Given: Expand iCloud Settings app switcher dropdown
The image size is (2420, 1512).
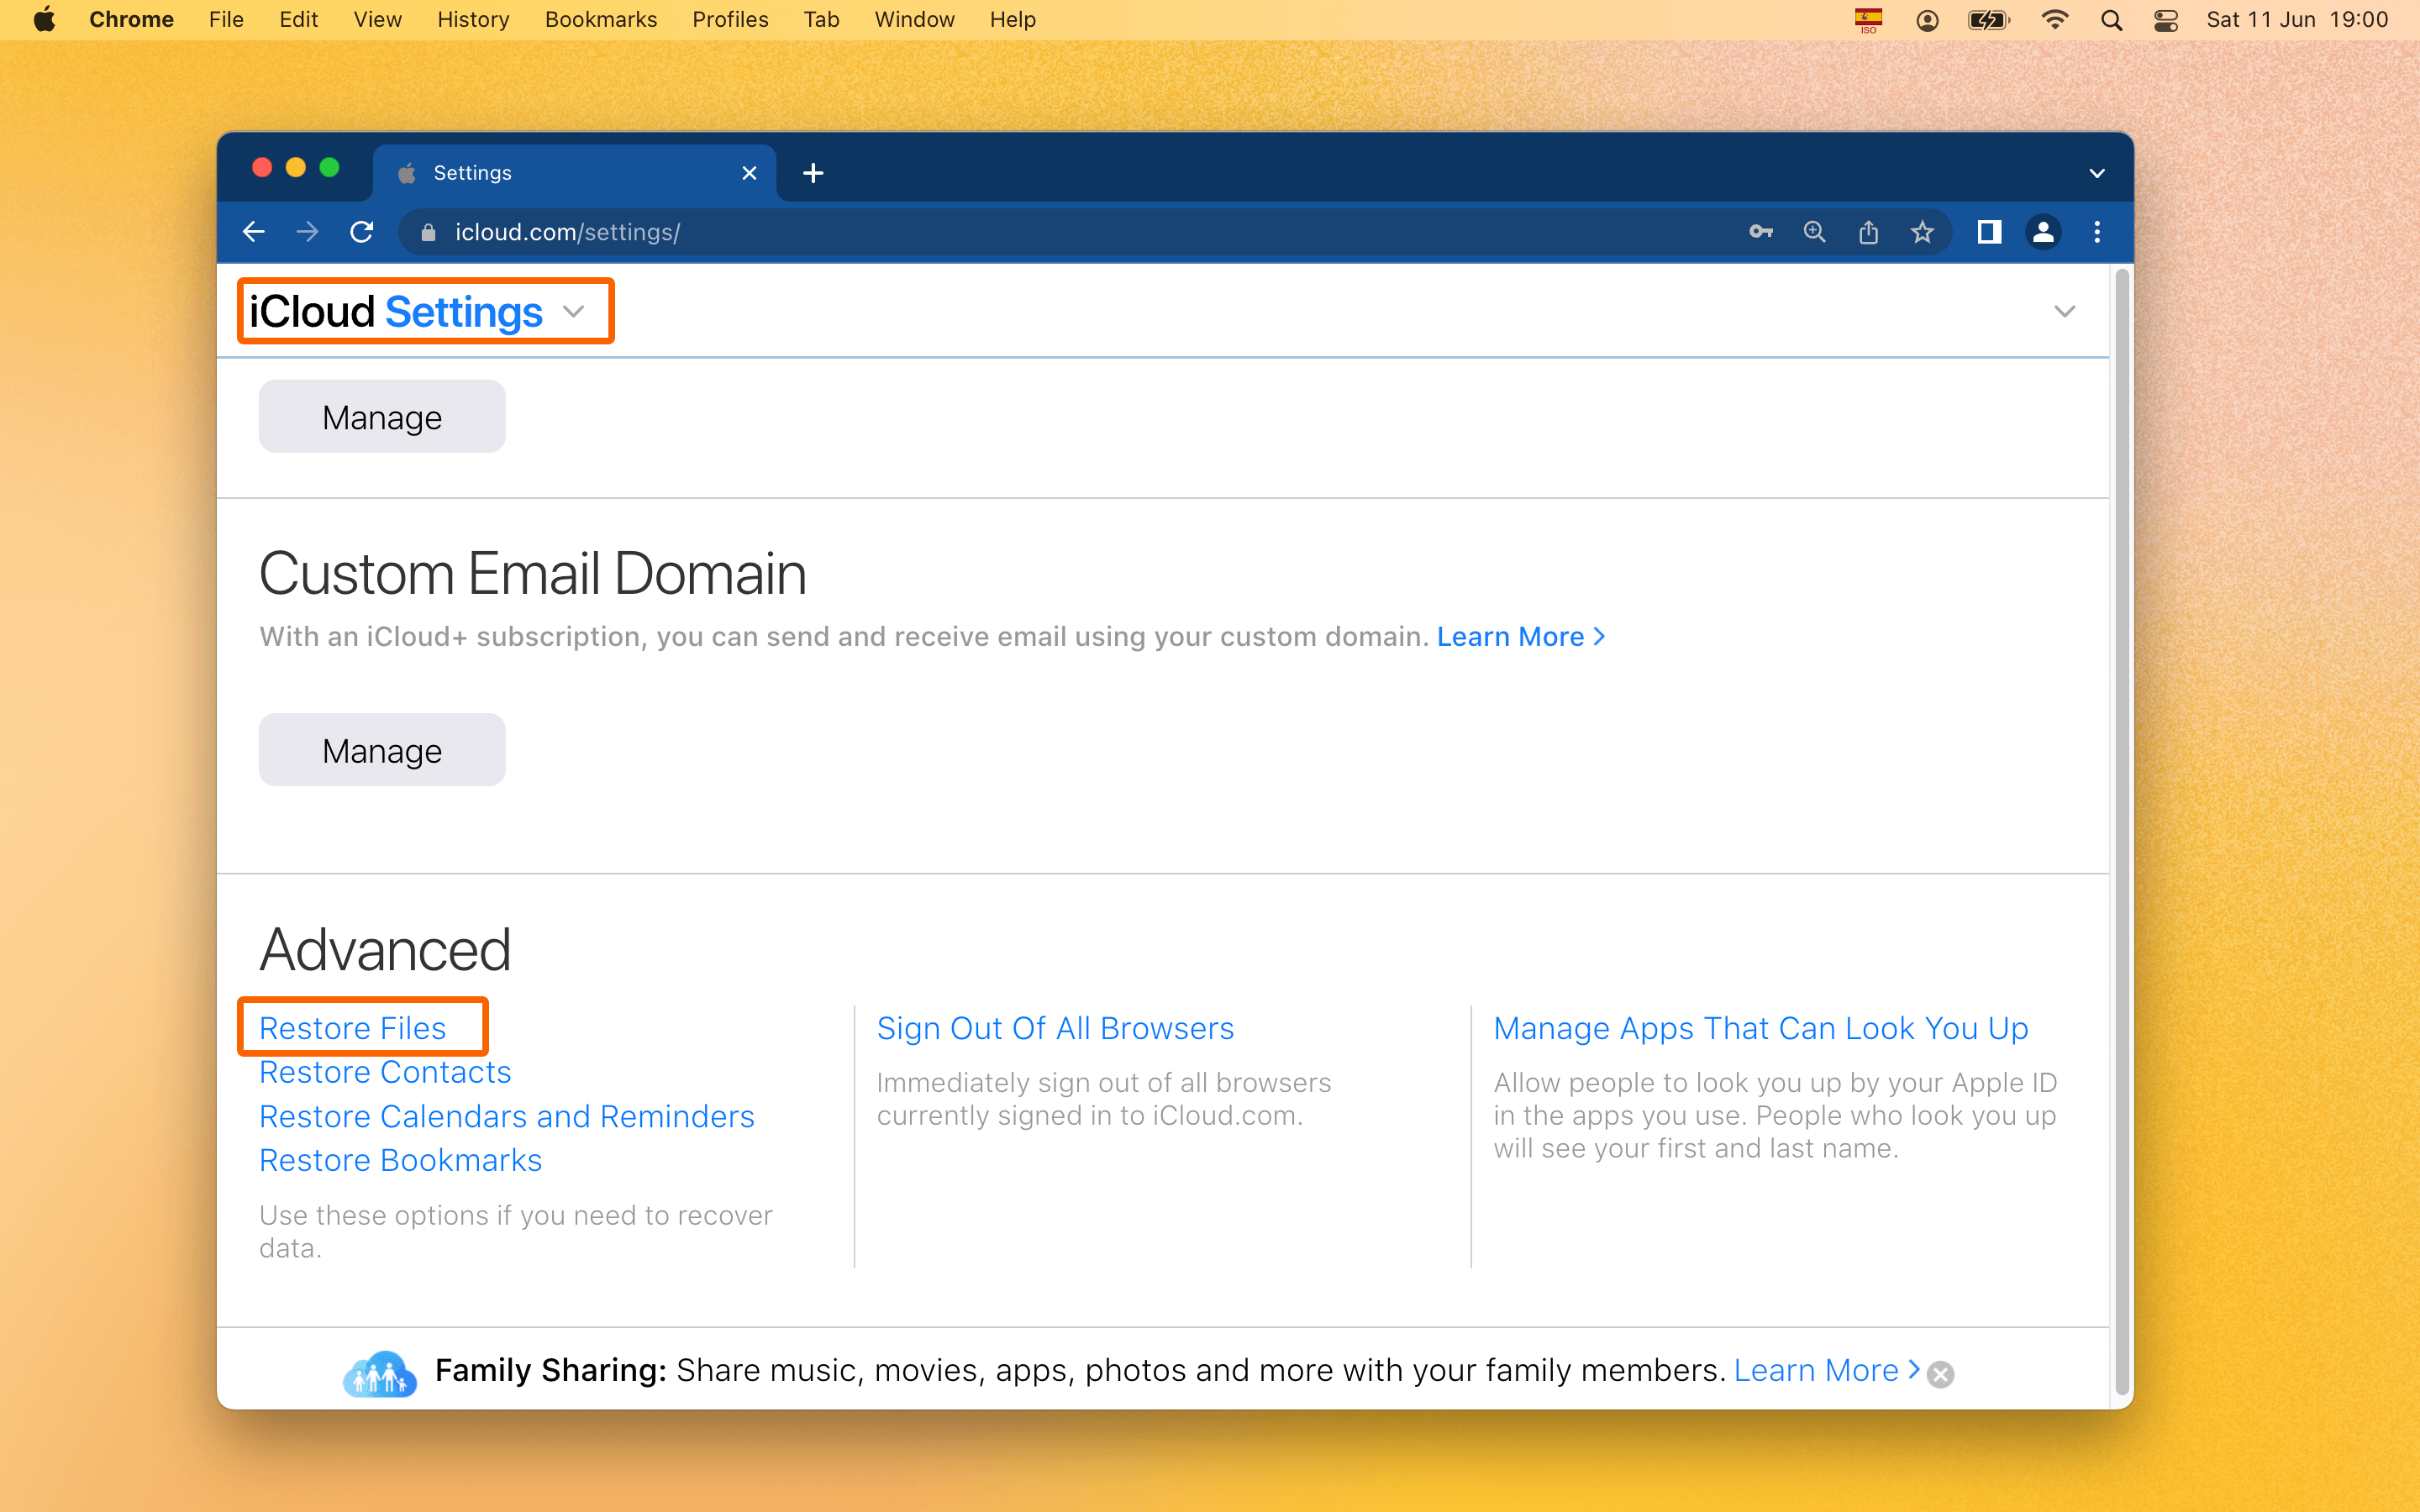Looking at the screenshot, I should pos(574,312).
